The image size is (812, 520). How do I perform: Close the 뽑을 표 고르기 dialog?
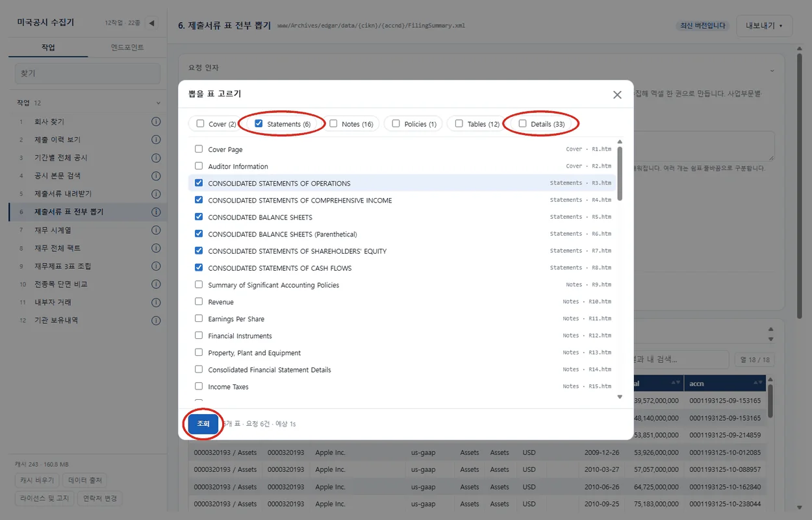point(617,95)
